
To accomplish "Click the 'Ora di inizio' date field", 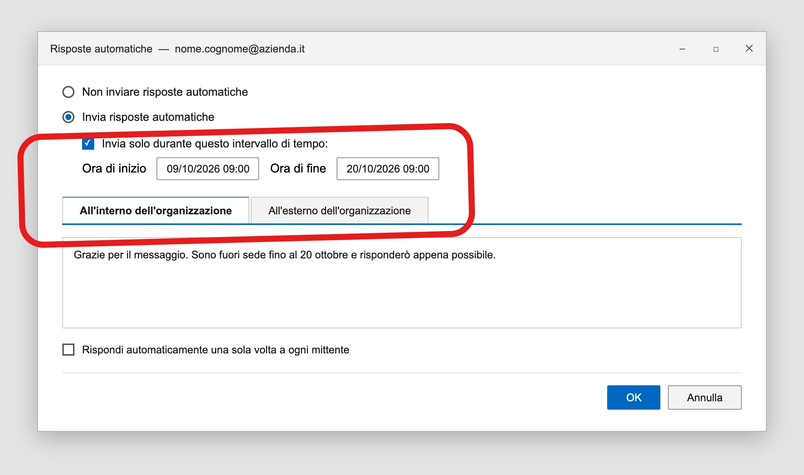I will tap(208, 169).
